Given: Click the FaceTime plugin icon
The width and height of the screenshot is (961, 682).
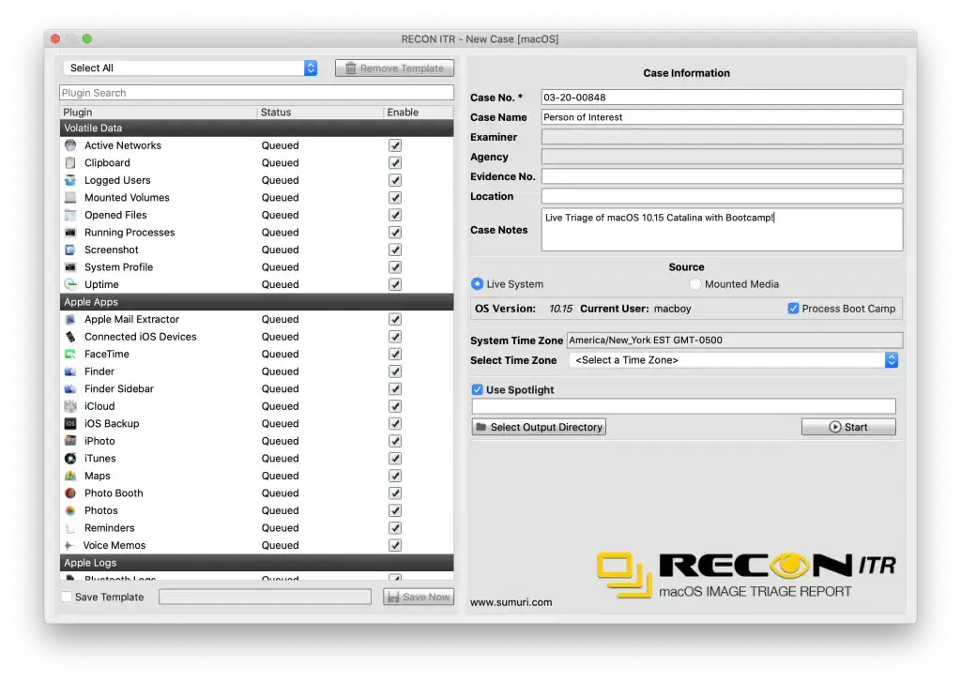Looking at the screenshot, I should tap(70, 355).
